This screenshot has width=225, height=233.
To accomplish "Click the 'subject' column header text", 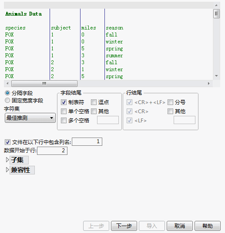I will tap(61, 28).
